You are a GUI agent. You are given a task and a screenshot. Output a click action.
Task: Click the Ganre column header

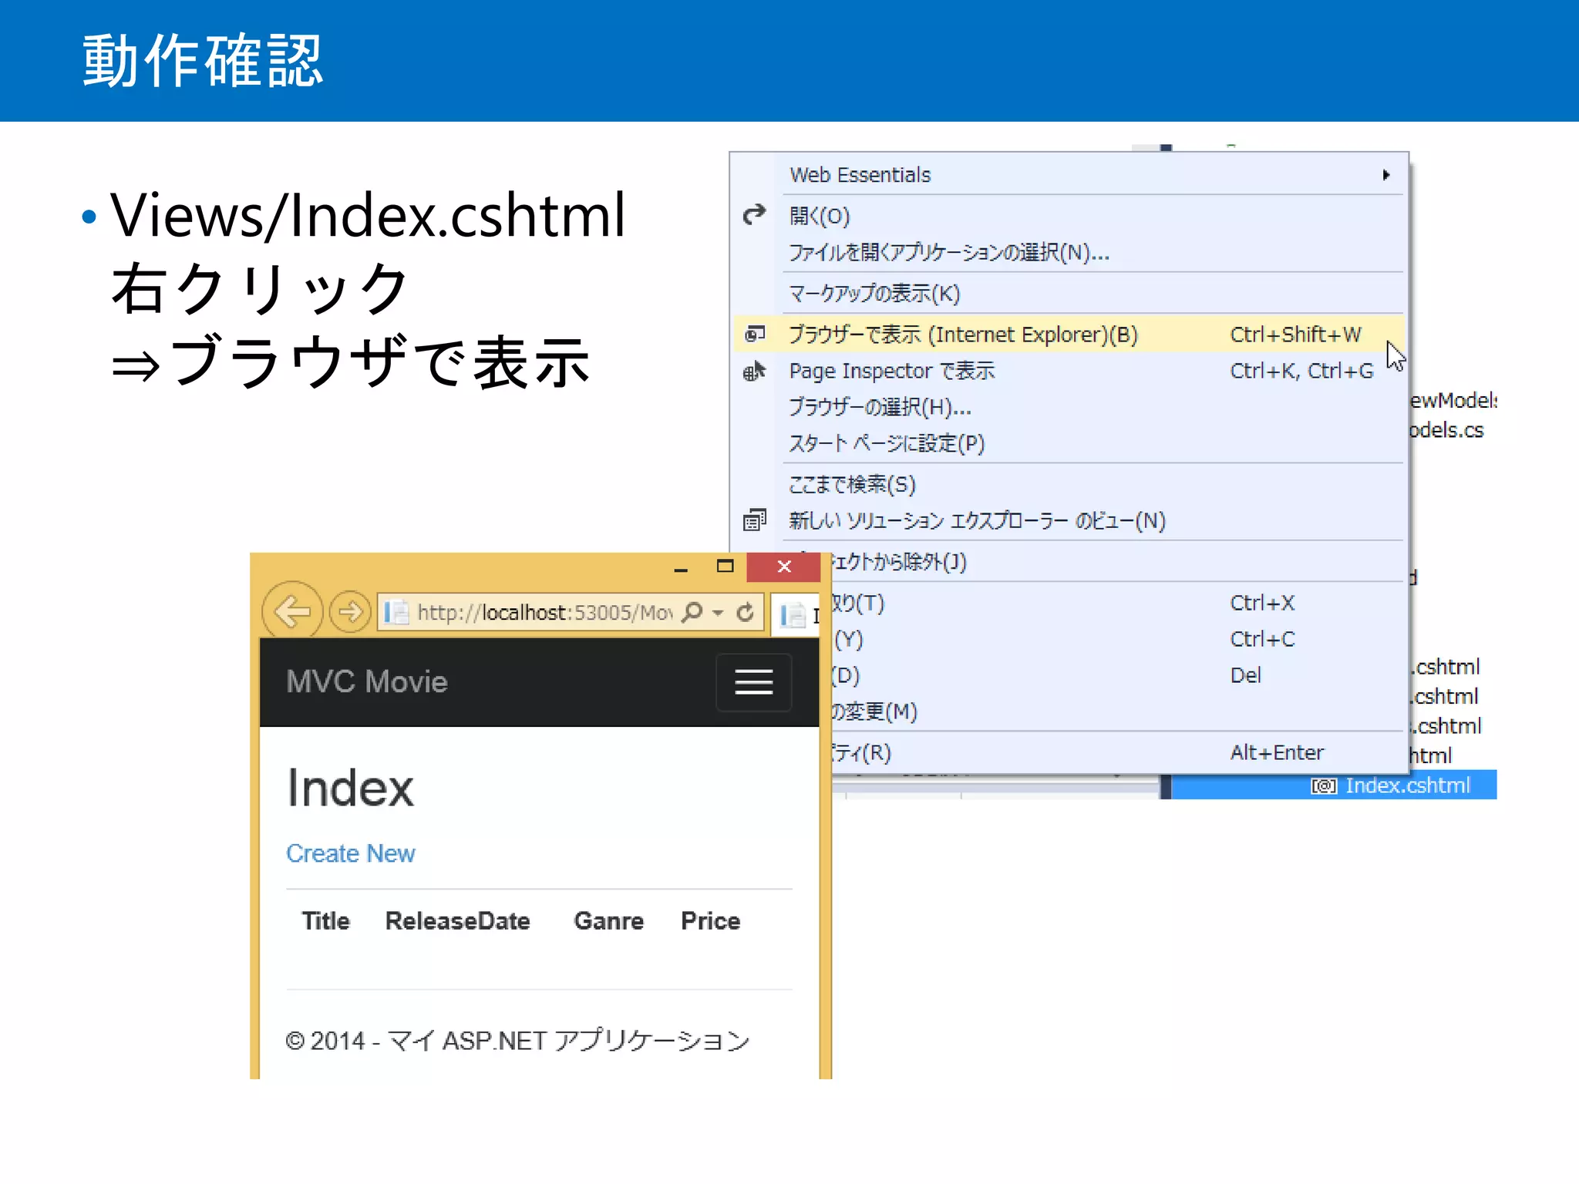[x=609, y=920]
